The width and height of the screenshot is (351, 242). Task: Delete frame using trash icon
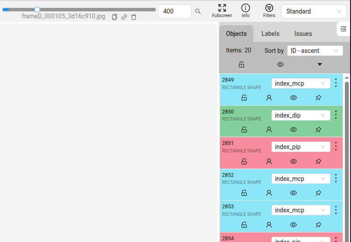click(x=134, y=17)
